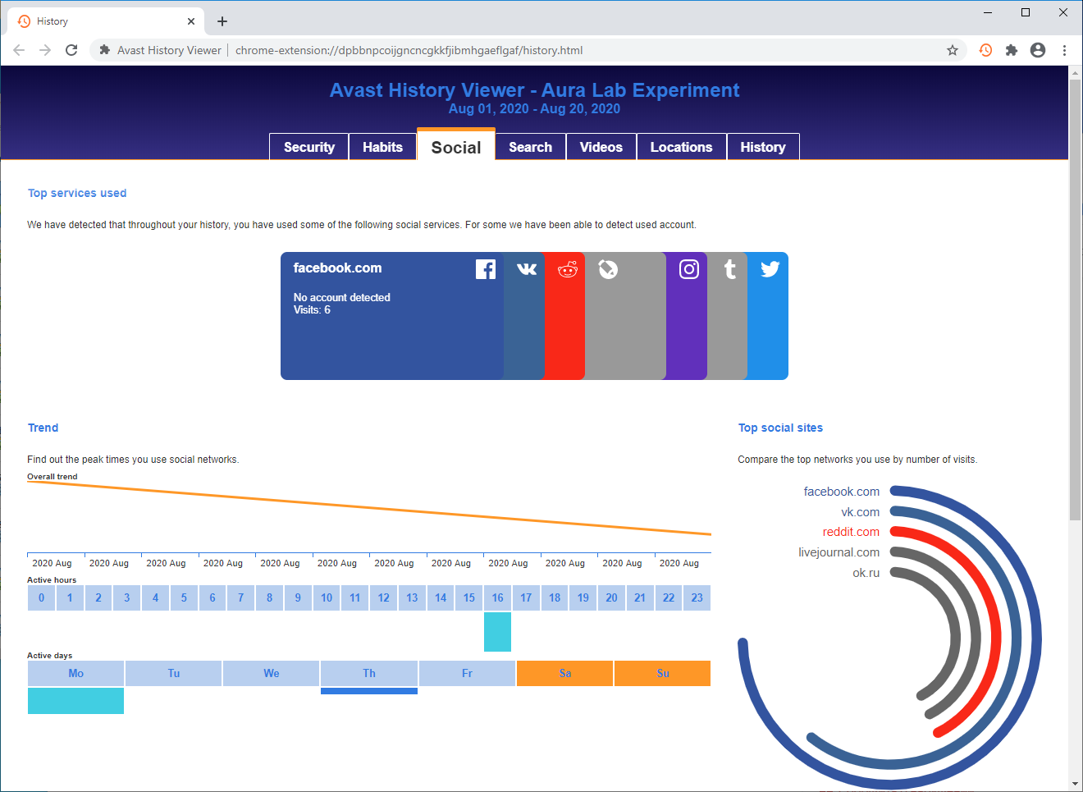
Task: Select the We active day
Action: (272, 673)
